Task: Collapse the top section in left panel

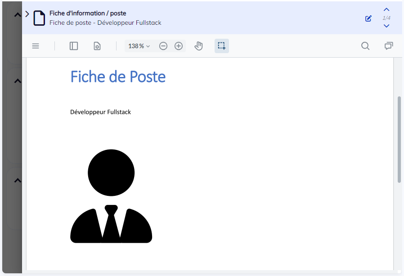Action: tap(18, 15)
